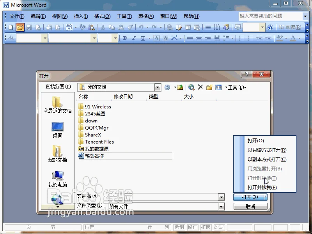The height and width of the screenshot is (234, 312).
Task: Open the 文件(F) menu
Action: [17, 16]
